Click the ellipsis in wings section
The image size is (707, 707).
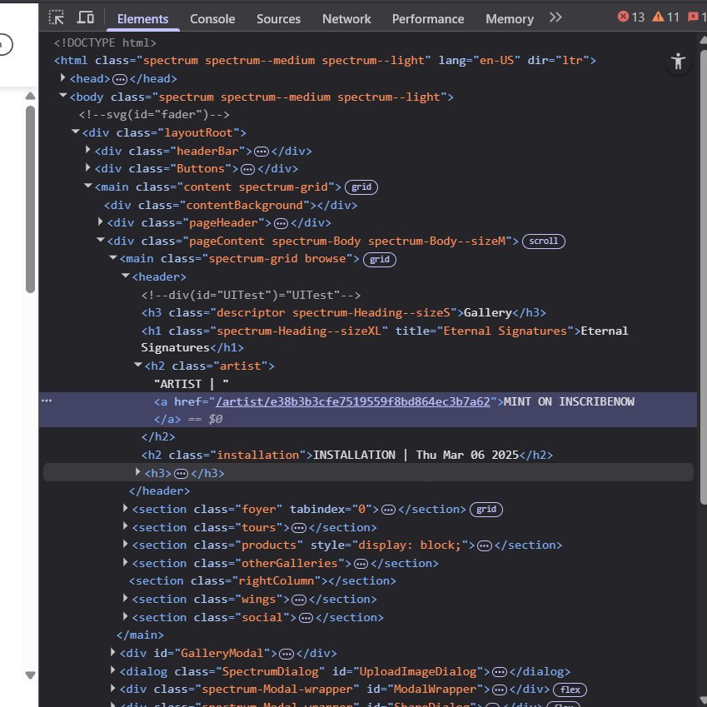point(298,600)
